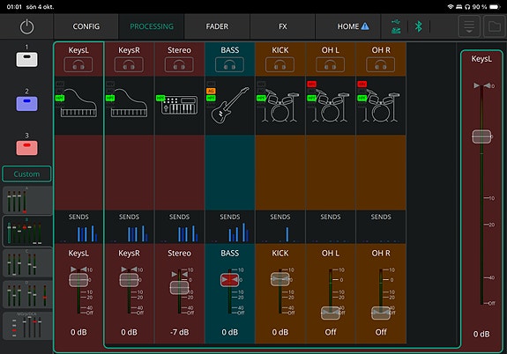Click the KeysL channel fader knob
The width and height of the screenshot is (507, 354).
click(78, 280)
